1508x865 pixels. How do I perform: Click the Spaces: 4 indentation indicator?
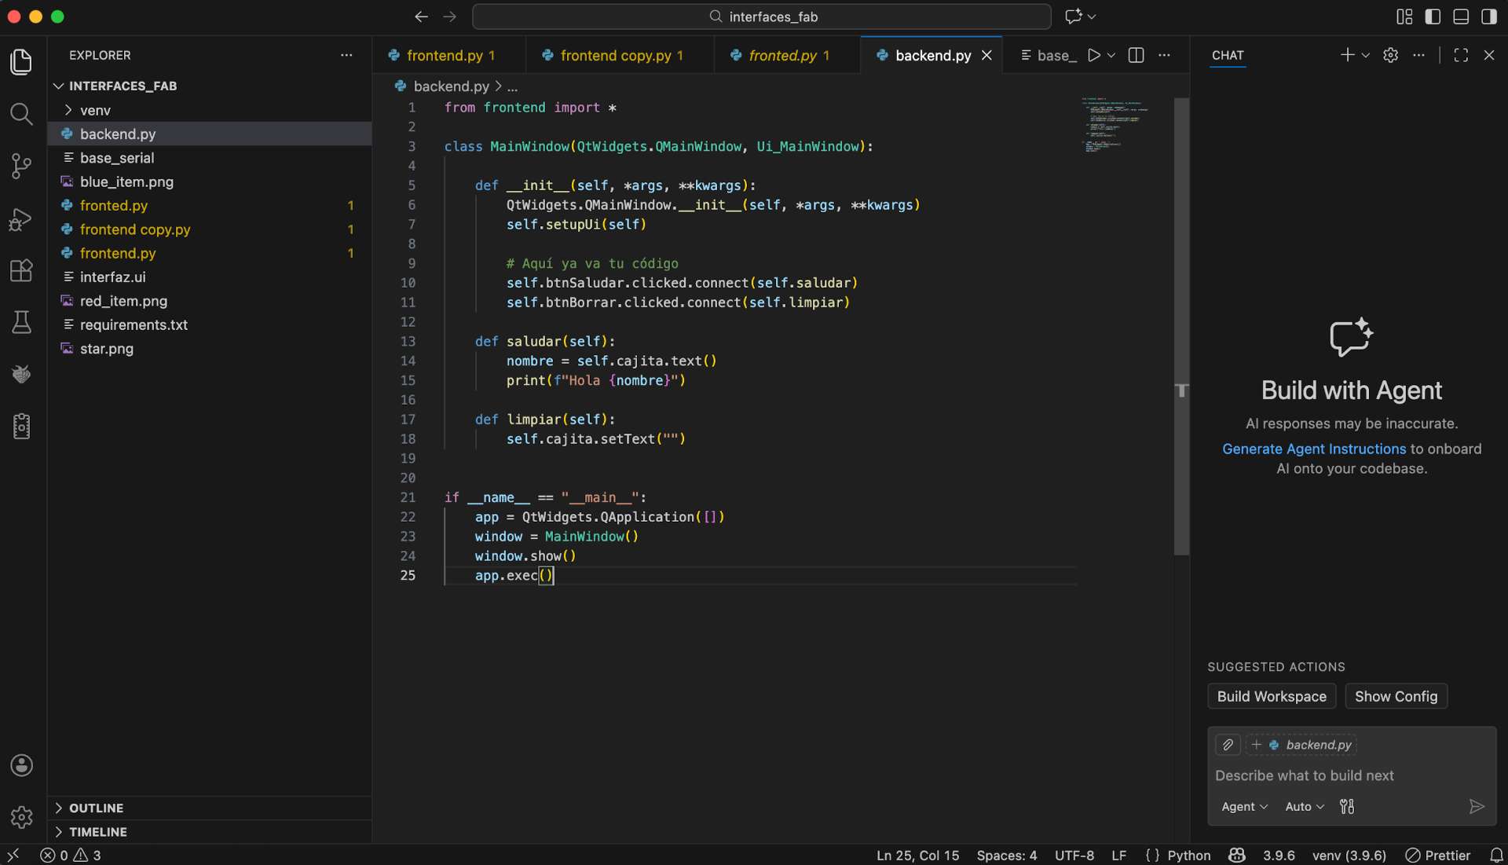click(1006, 856)
